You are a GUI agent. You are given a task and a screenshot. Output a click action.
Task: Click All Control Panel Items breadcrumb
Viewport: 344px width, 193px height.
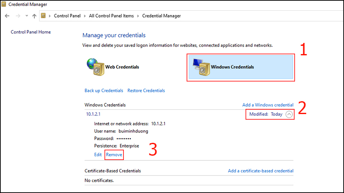coord(111,16)
